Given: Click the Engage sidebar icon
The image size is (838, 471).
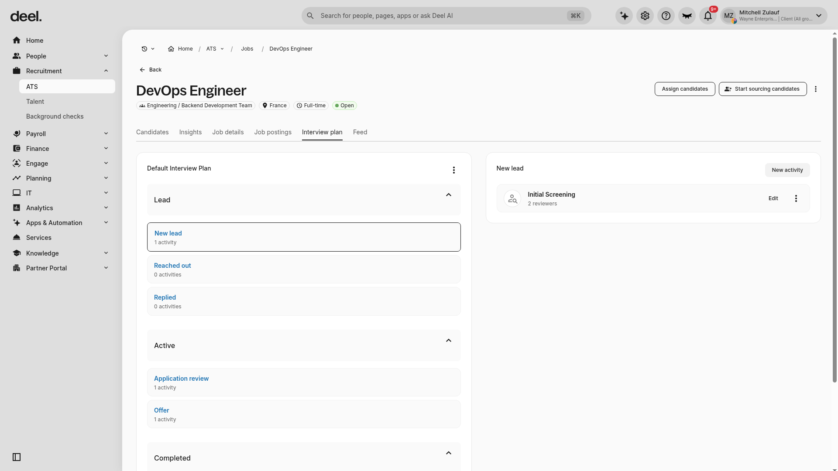Looking at the screenshot, I should tap(17, 164).
